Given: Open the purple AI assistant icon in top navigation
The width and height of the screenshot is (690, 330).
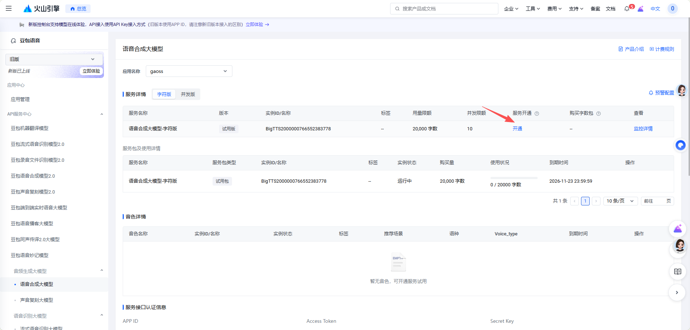Looking at the screenshot, I should [641, 9].
